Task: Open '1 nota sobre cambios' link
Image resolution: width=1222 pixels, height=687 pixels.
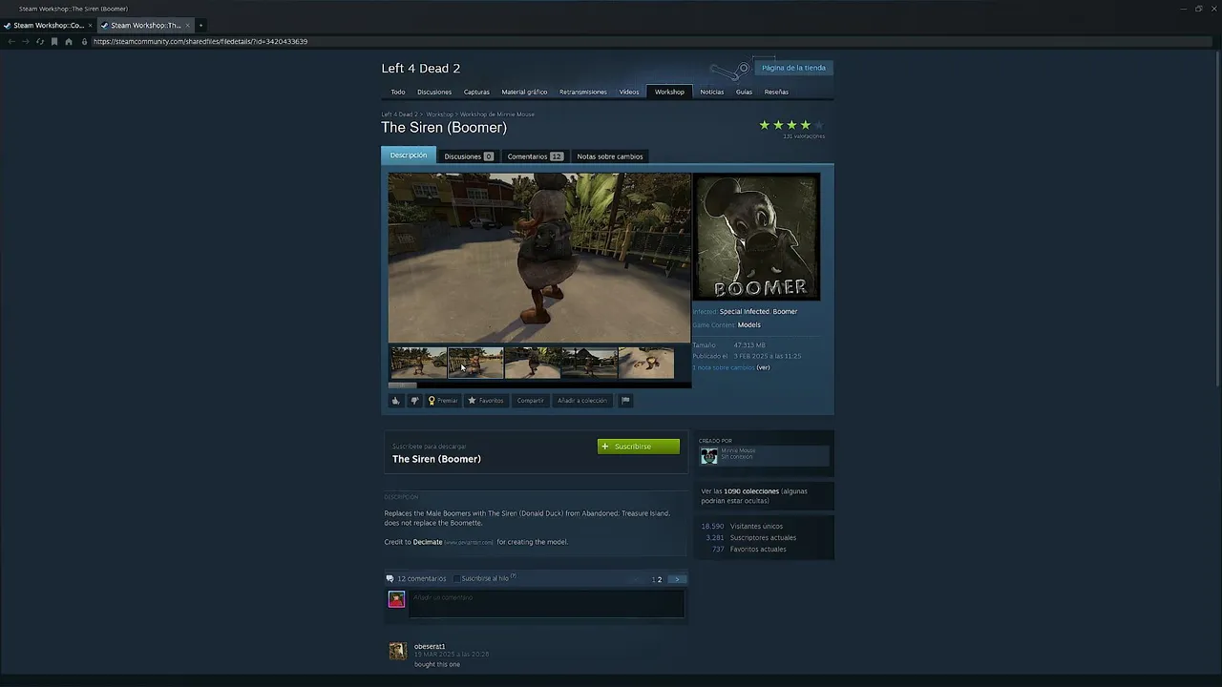Action: click(x=724, y=367)
